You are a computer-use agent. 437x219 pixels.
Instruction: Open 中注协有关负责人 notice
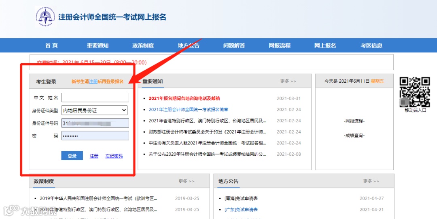point(207,143)
